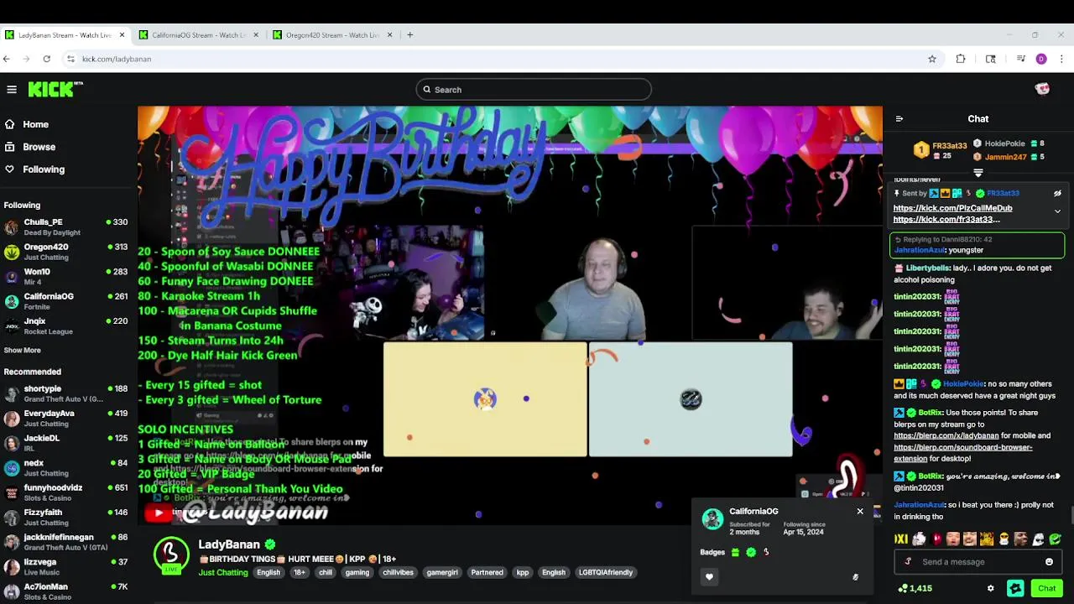Expand the gift leaderboard arrow

(978, 173)
